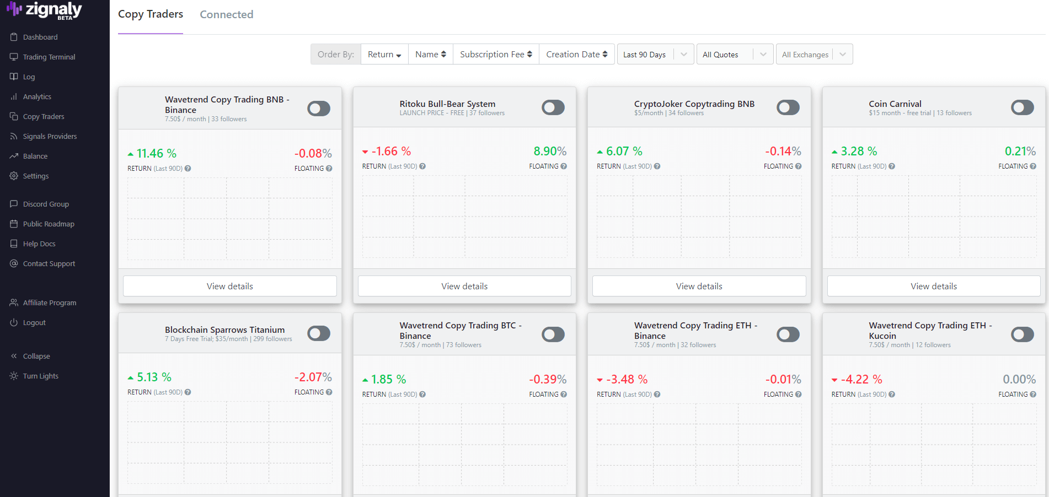Click help icon beside Blockchain Sparrows return
The height and width of the screenshot is (497, 1049).
point(188,392)
